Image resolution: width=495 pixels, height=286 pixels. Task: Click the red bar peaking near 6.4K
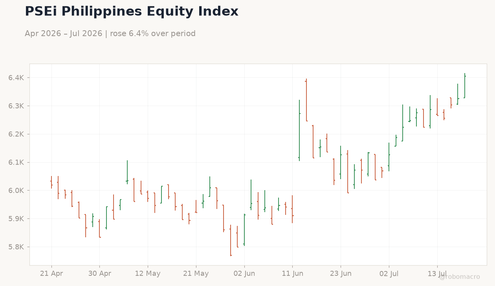[x=306, y=100]
